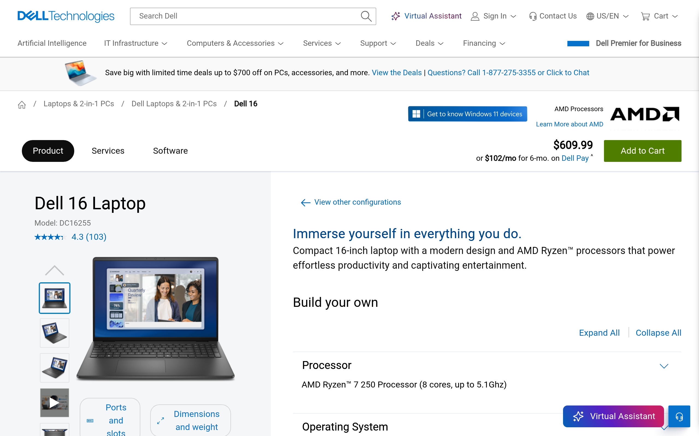699x436 pixels.
Task: Click the main laptop product image
Action: (x=155, y=318)
